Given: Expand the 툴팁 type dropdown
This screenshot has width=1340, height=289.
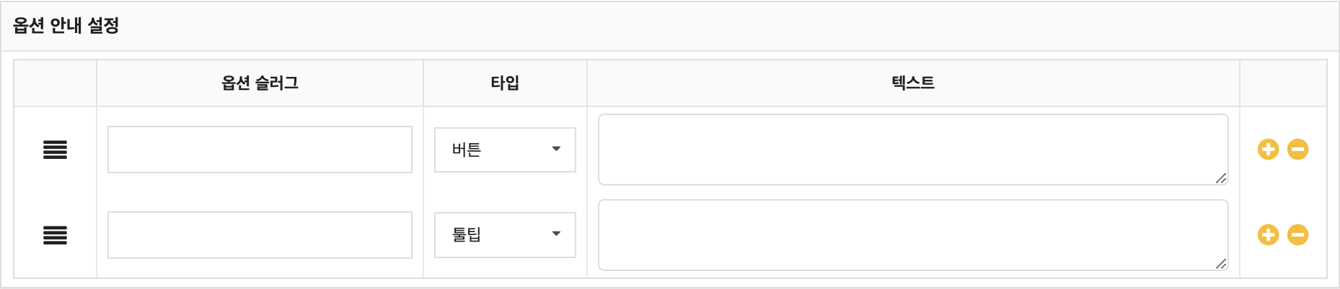Looking at the screenshot, I should tap(505, 235).
